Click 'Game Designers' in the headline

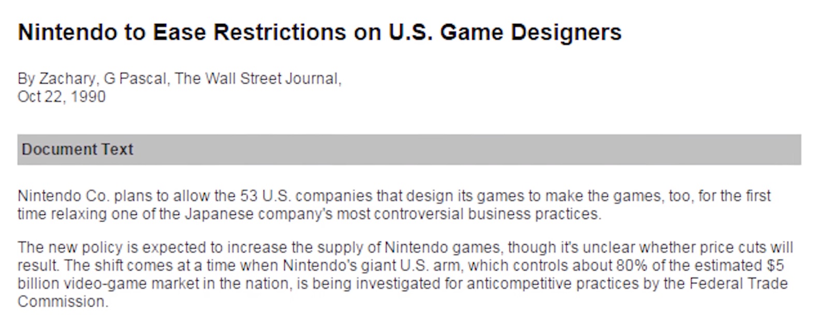[x=531, y=32]
